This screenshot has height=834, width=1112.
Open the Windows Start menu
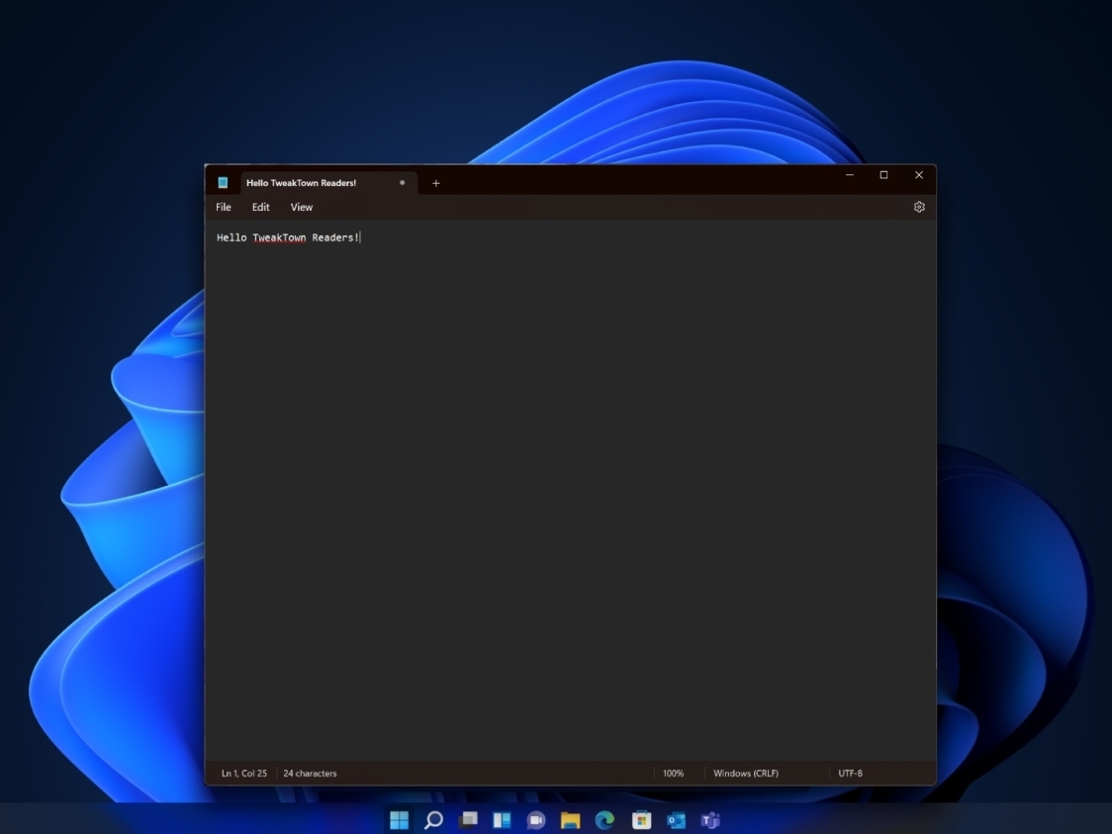coord(399,820)
